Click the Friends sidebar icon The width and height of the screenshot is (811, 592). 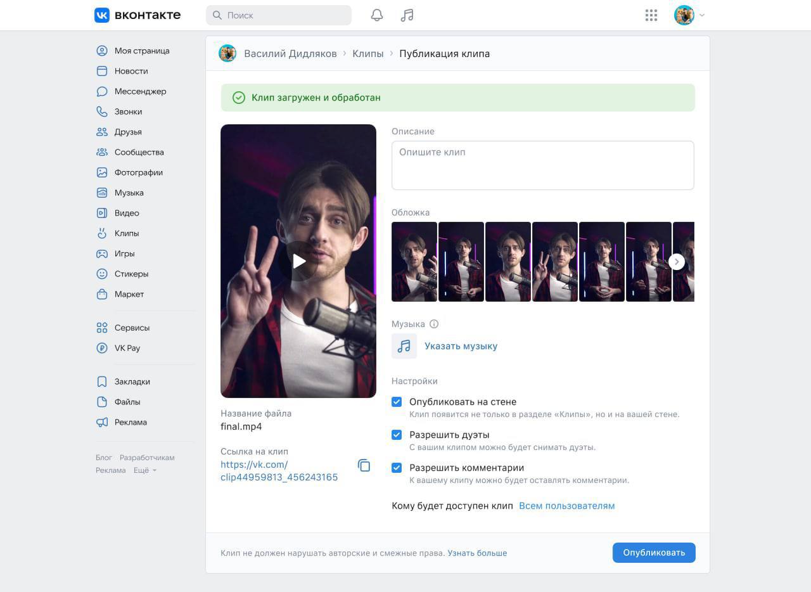[102, 132]
